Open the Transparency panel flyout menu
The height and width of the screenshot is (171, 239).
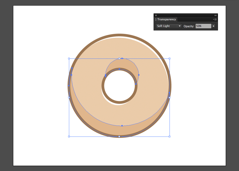tap(215, 20)
